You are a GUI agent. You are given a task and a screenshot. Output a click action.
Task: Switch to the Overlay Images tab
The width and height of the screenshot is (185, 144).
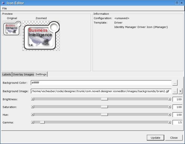[x=23, y=74]
